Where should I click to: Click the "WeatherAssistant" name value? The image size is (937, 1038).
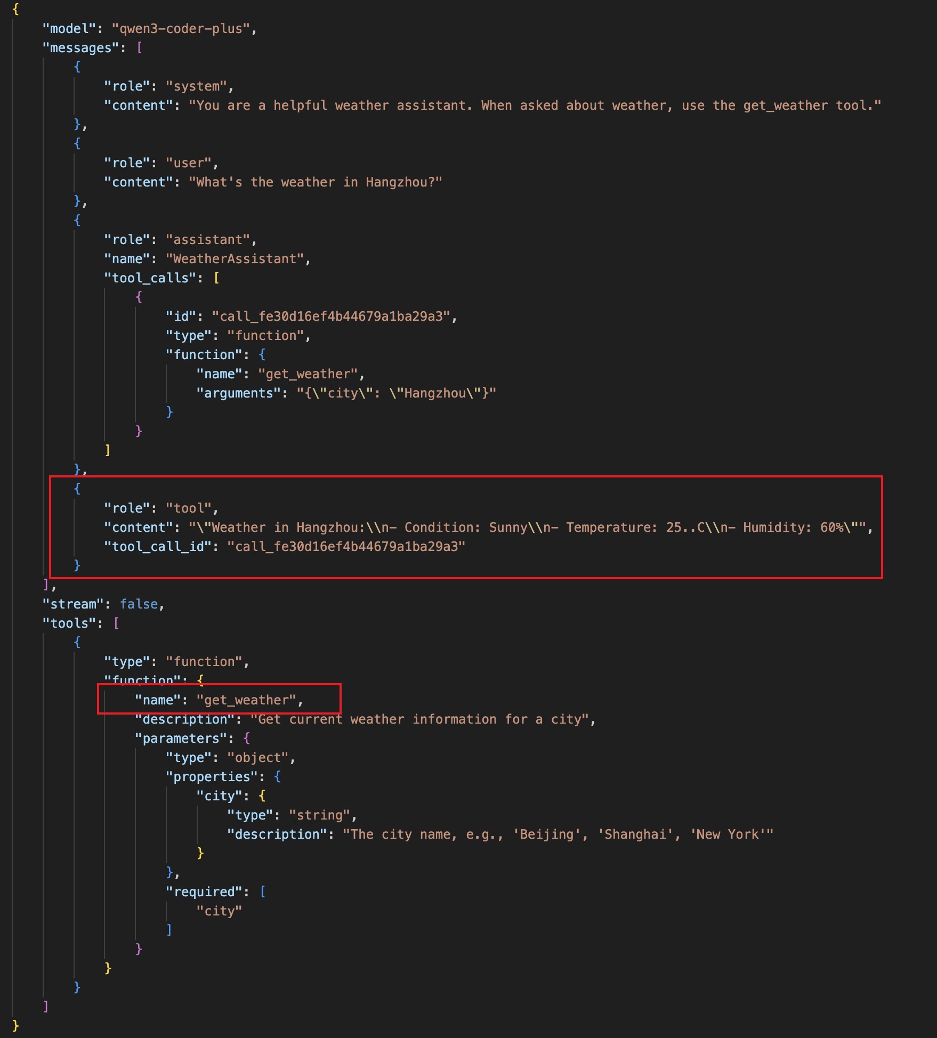click(234, 259)
